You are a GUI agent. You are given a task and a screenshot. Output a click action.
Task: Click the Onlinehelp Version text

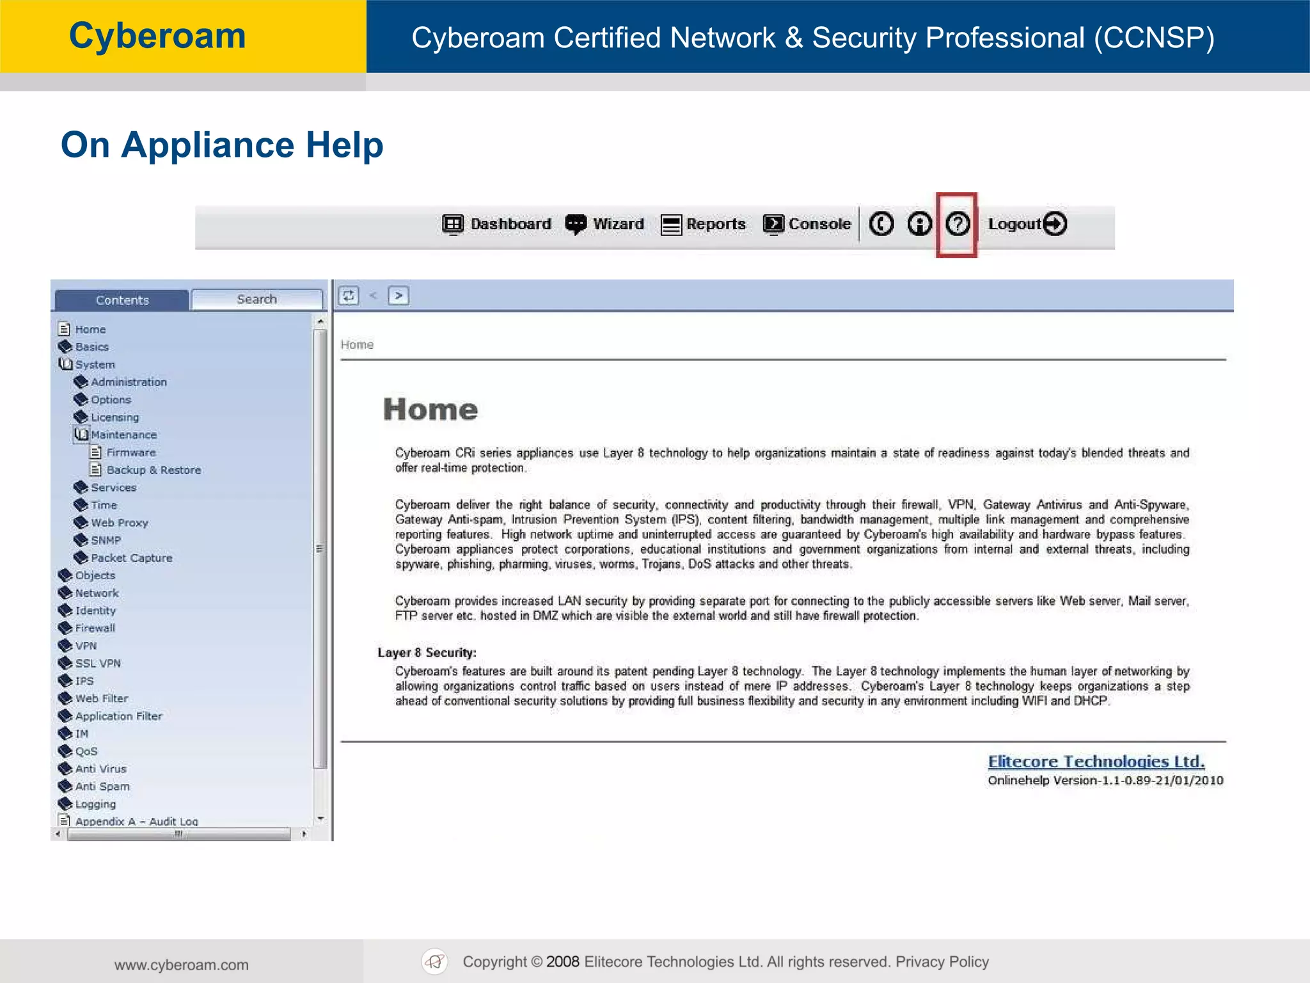pyautogui.click(x=1105, y=781)
